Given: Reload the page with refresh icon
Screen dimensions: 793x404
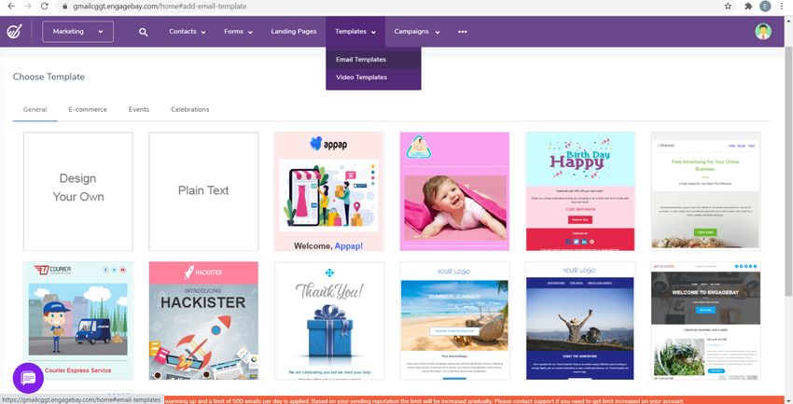Looking at the screenshot, I should [x=45, y=7].
